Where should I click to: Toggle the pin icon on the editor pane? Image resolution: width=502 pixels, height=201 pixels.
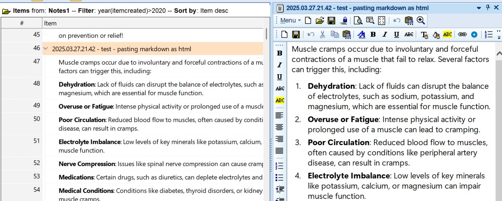point(488,8)
